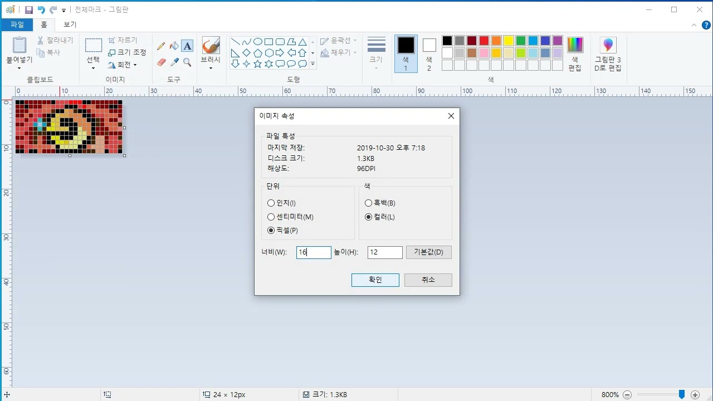
Task: Open the Size (크기) line thickness dropdown
Action: click(377, 54)
